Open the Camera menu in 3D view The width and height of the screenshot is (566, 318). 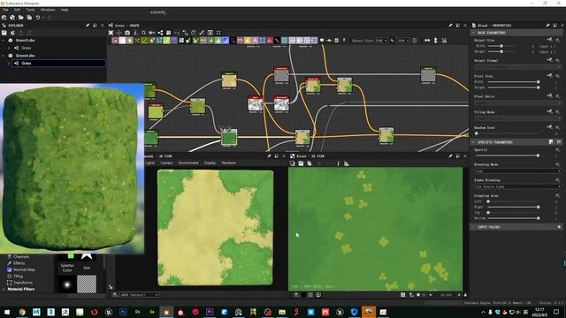[166, 163]
